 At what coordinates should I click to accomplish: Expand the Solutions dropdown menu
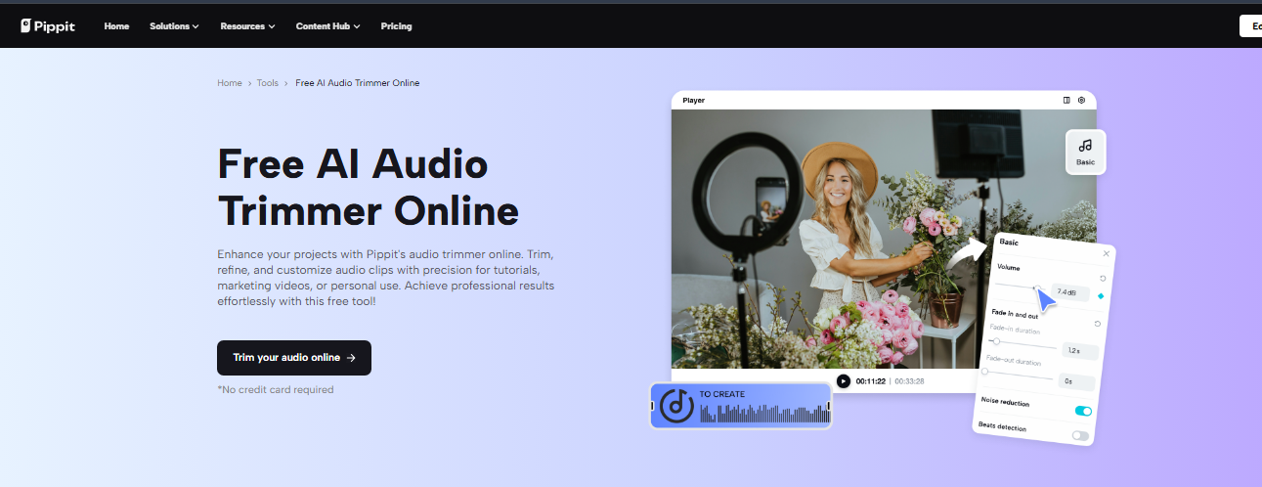point(174,26)
